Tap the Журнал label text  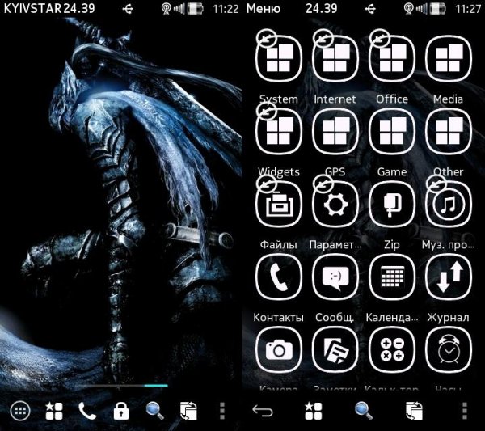pyautogui.click(x=448, y=318)
